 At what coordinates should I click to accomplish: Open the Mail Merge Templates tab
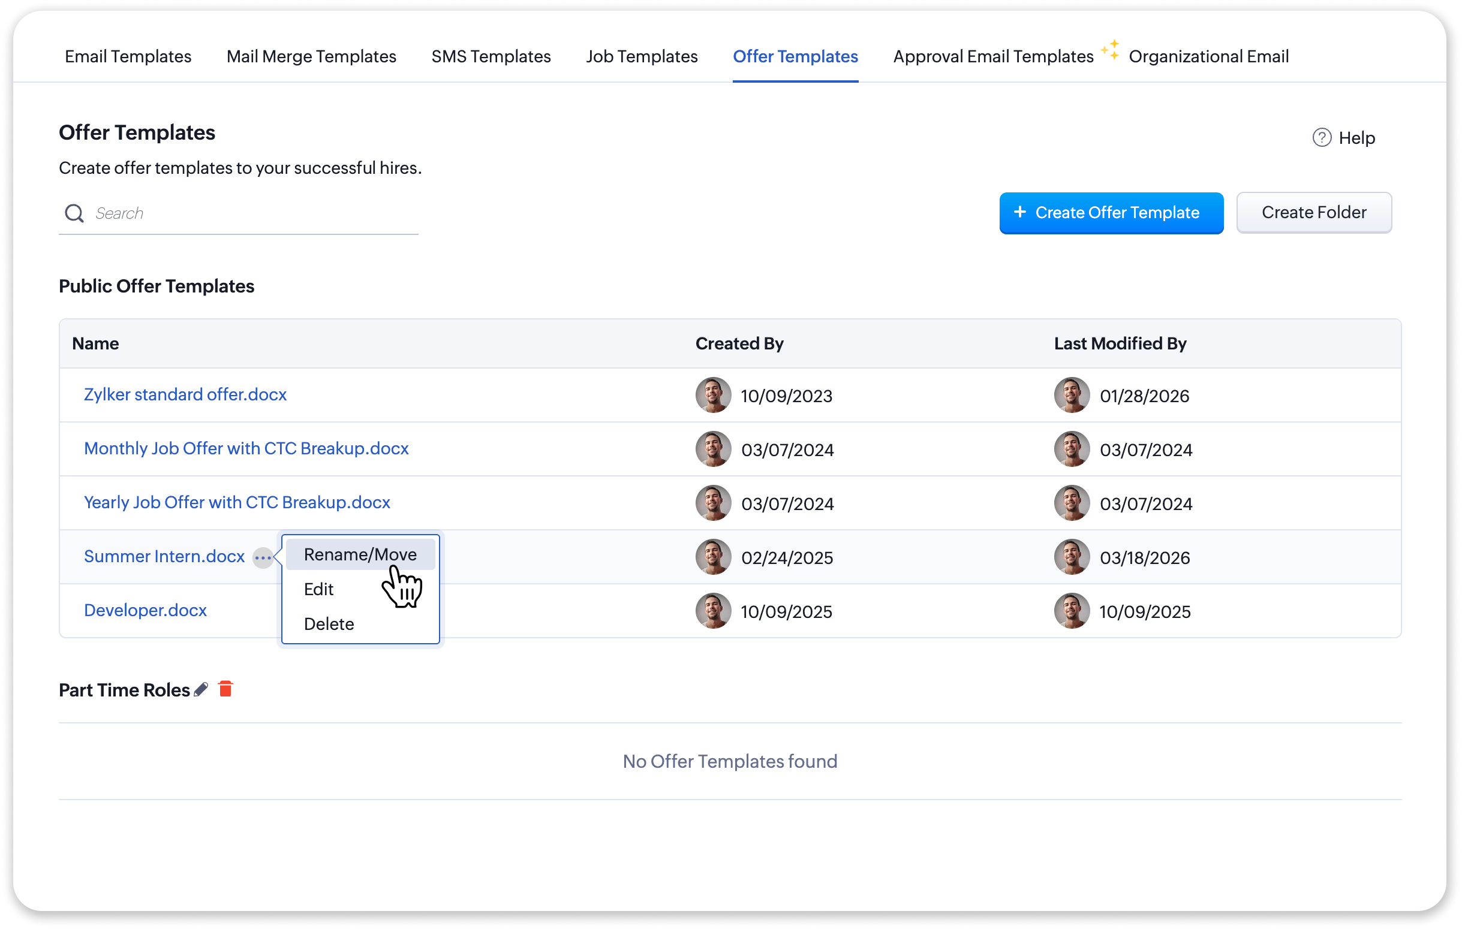tap(311, 56)
